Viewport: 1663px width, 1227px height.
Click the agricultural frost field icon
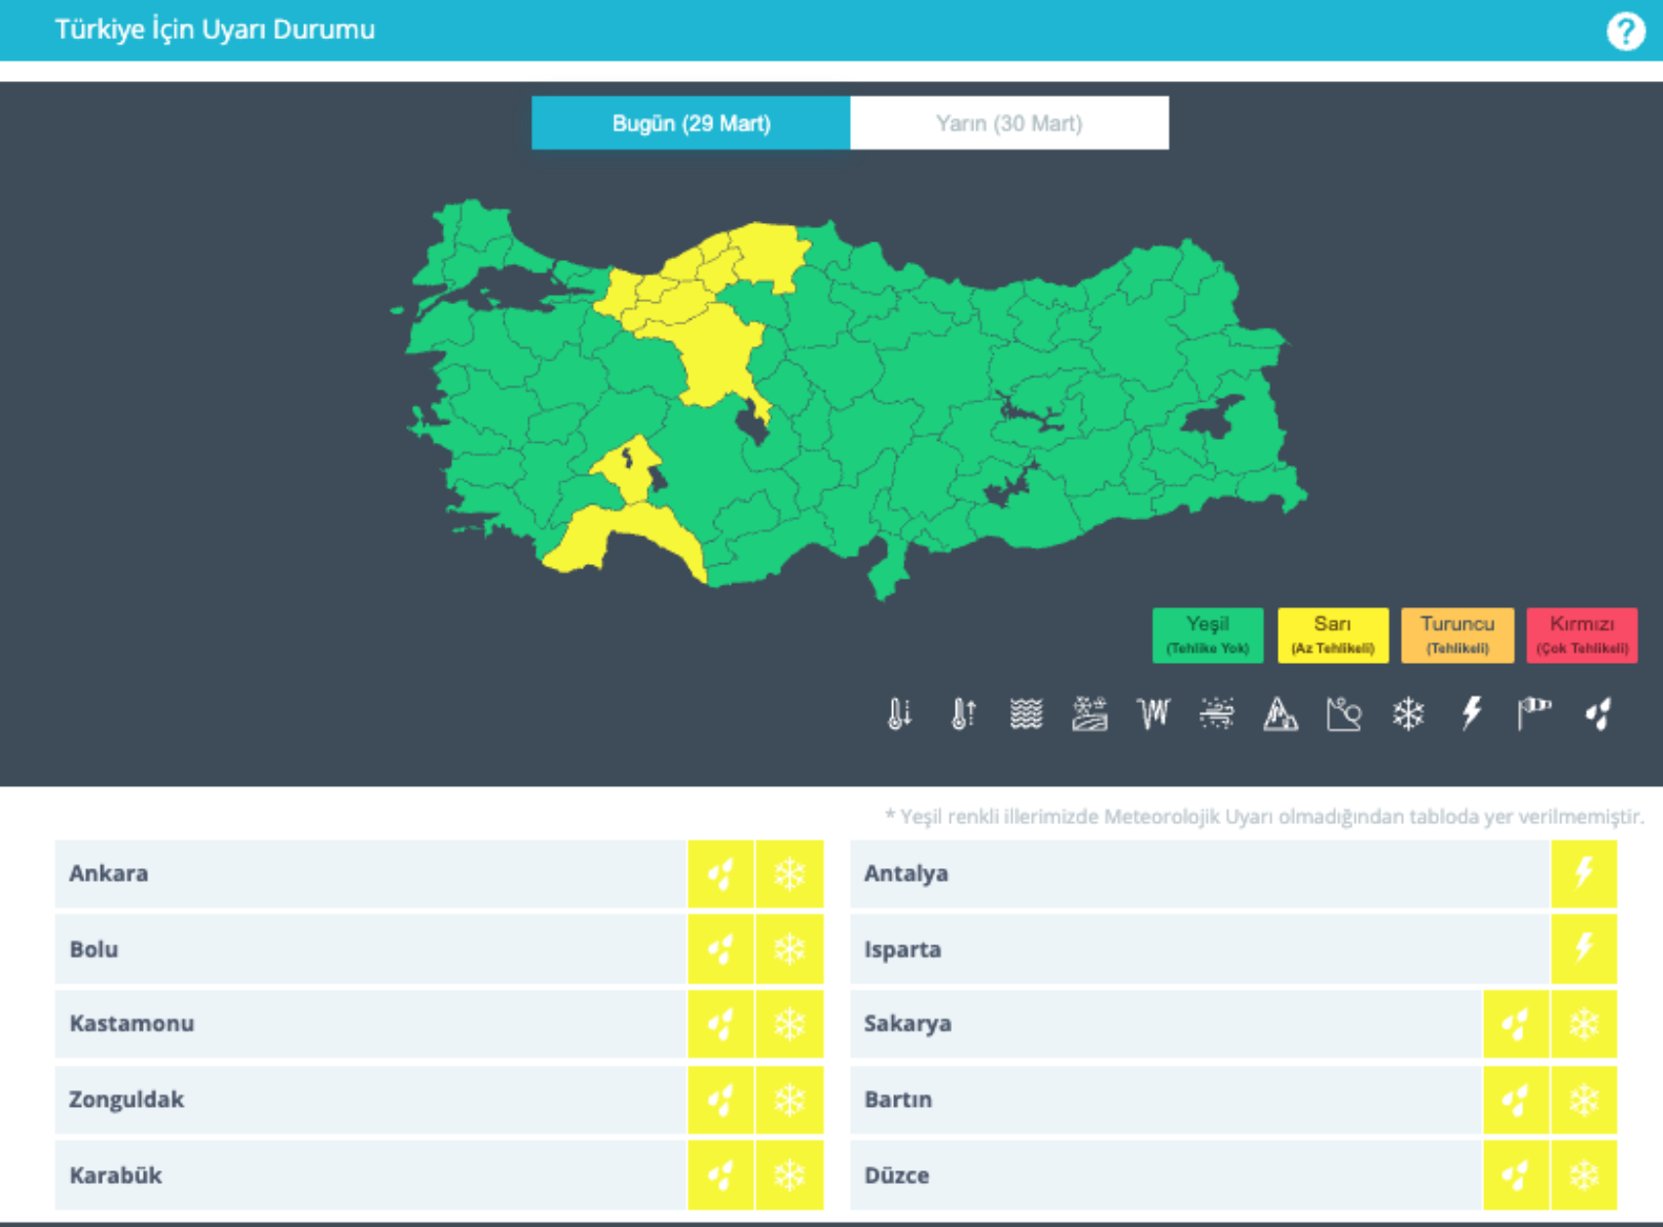(1090, 714)
